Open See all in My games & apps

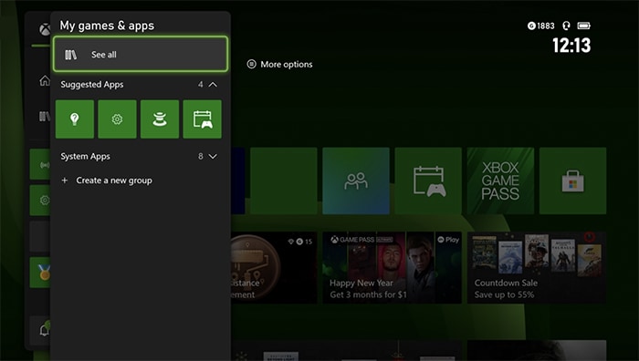141,54
